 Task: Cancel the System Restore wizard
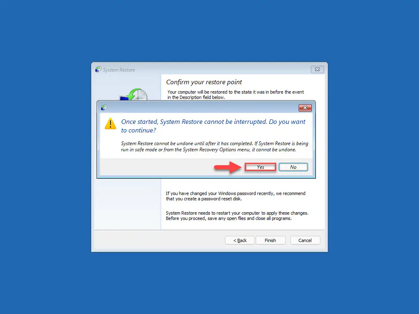[x=305, y=240]
